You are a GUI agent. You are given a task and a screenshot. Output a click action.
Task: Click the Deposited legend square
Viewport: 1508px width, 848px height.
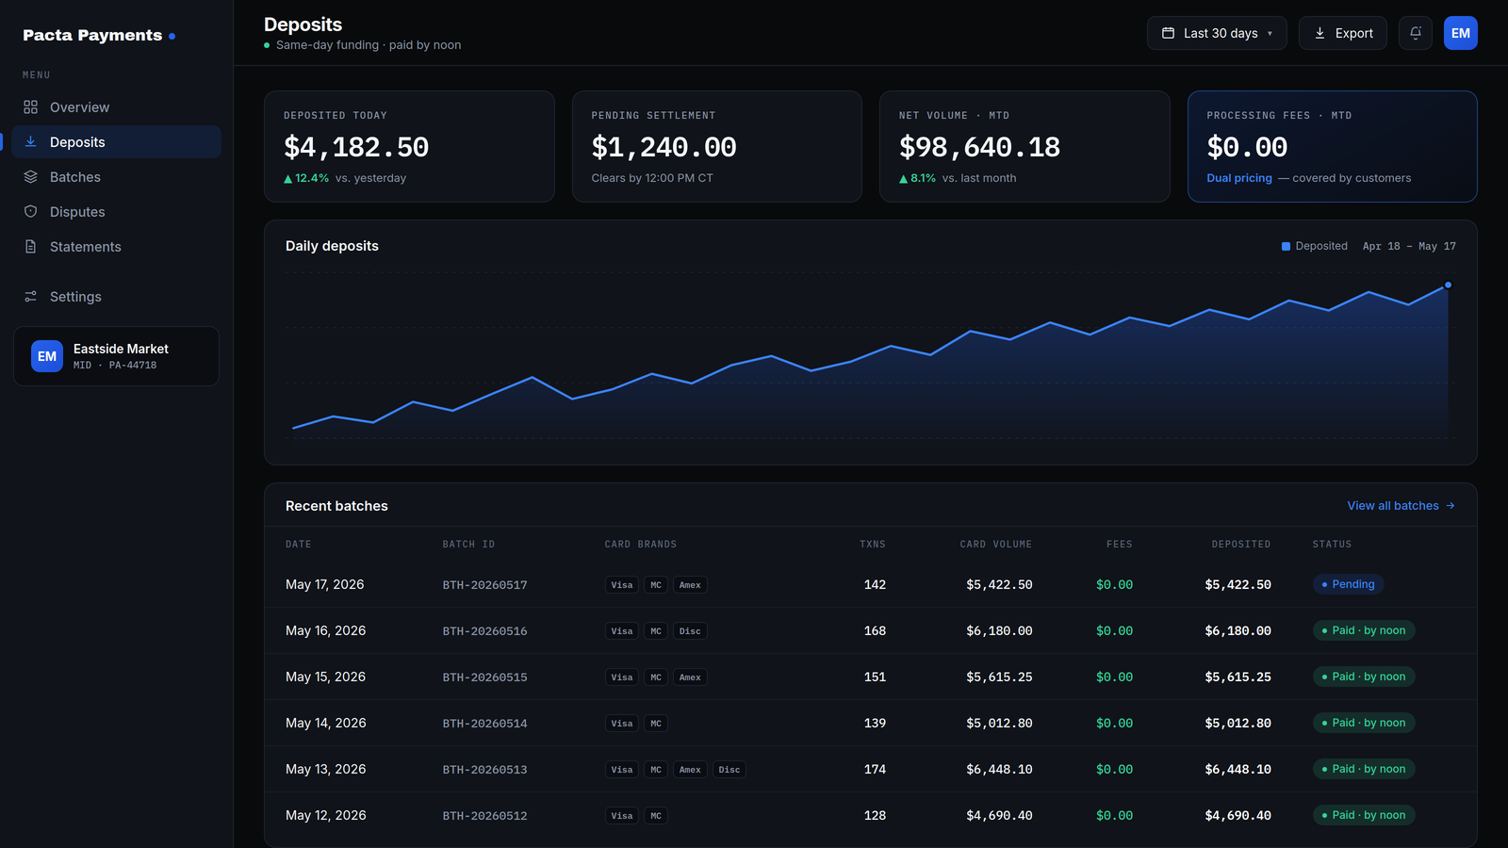click(x=1286, y=247)
